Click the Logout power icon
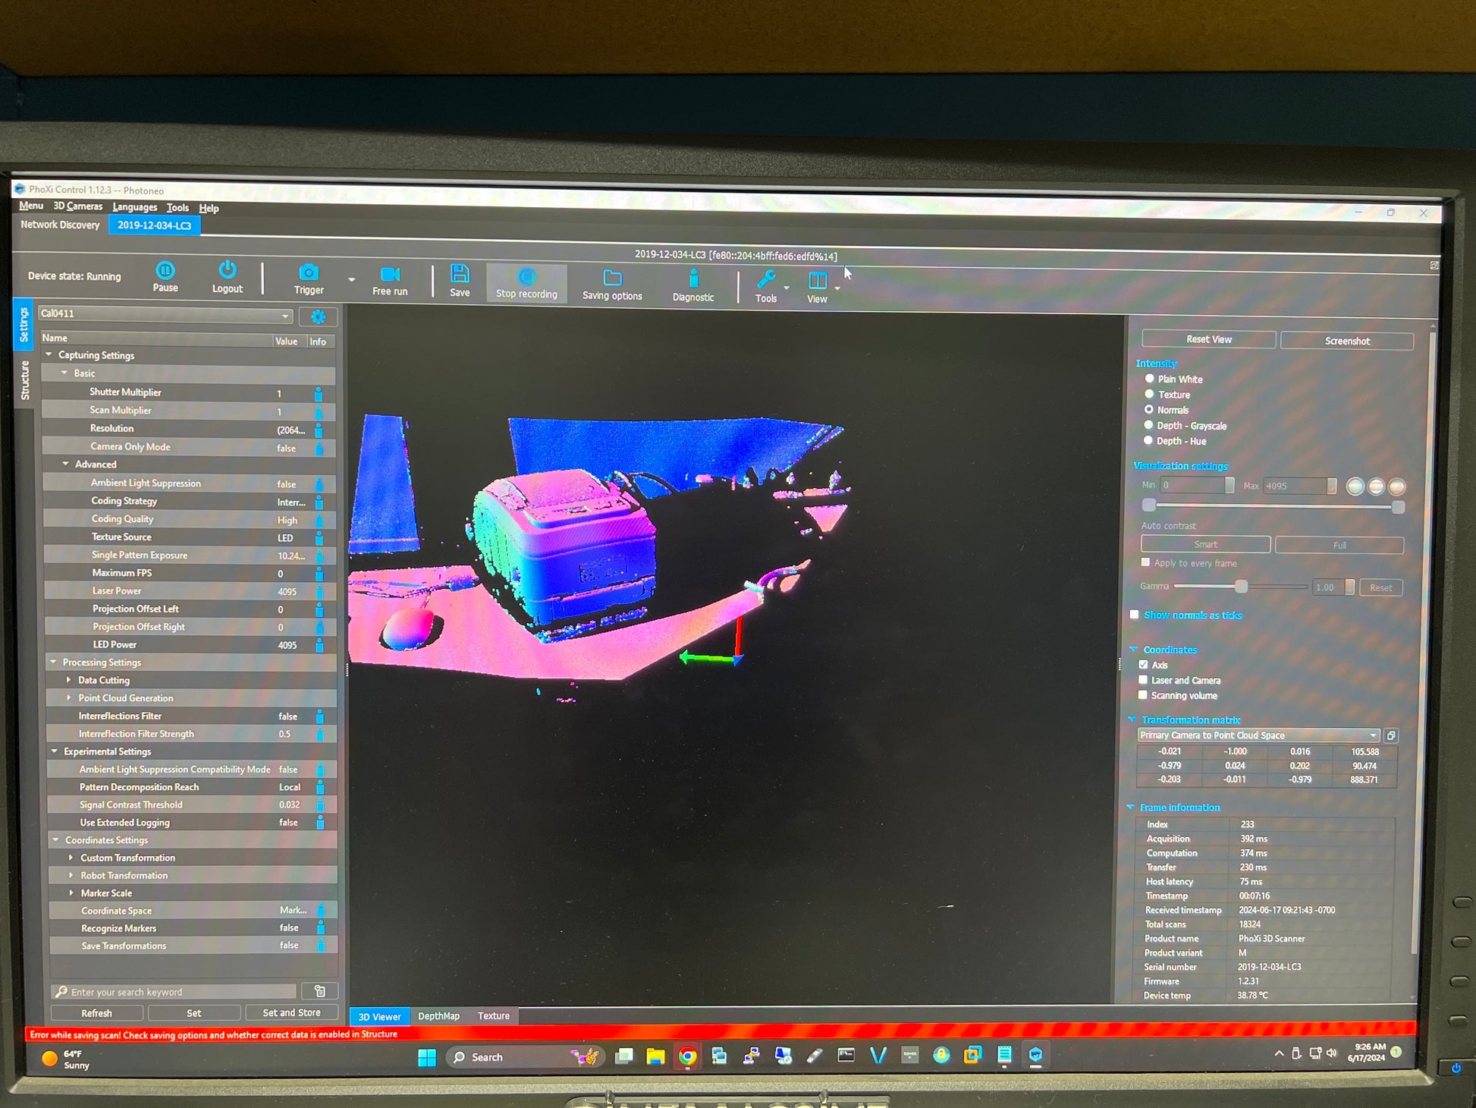Screen dimensions: 1476x1108 [228, 271]
